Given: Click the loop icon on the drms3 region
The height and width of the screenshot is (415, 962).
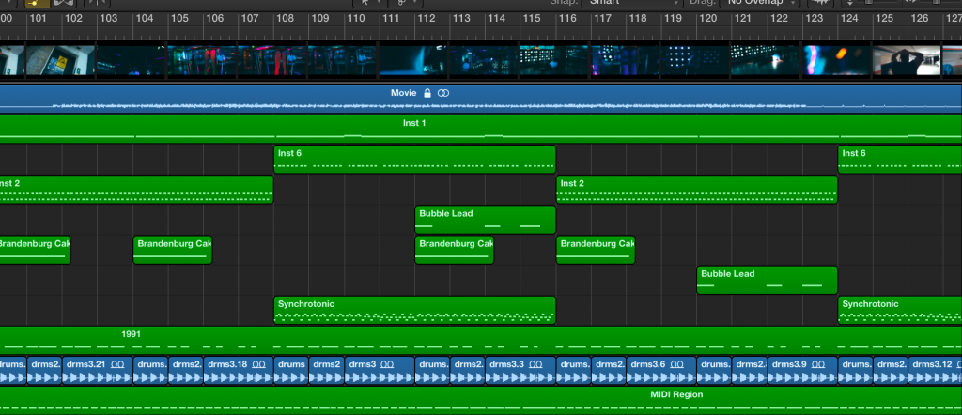Looking at the screenshot, I should (386, 364).
